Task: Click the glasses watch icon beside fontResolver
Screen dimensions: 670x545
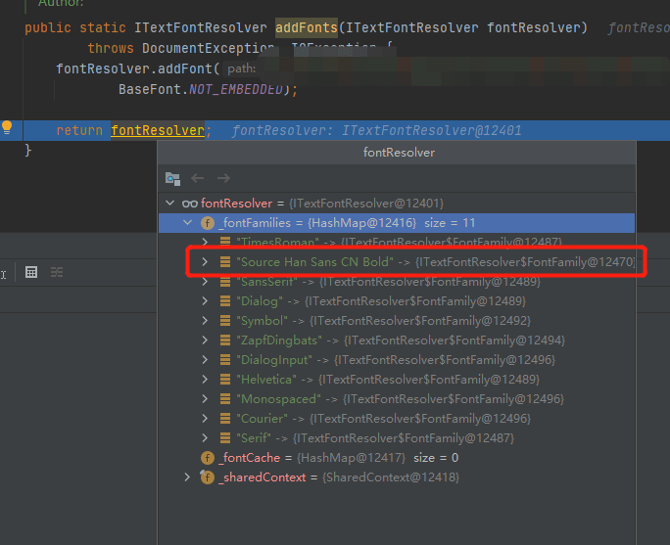Action: 190,204
